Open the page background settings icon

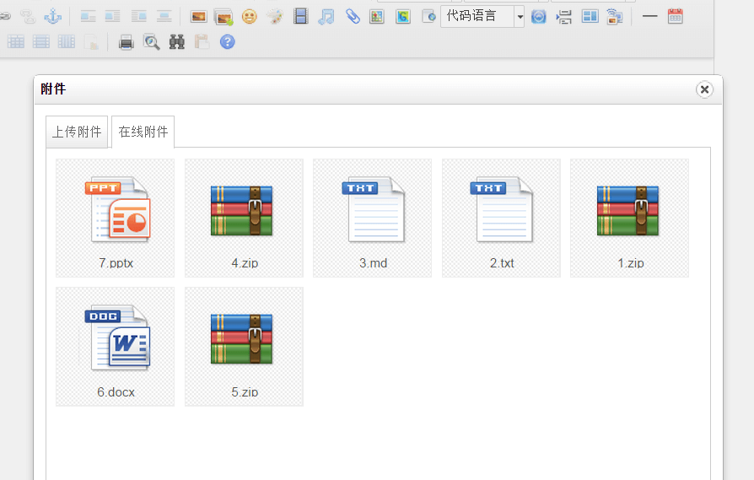coord(615,17)
